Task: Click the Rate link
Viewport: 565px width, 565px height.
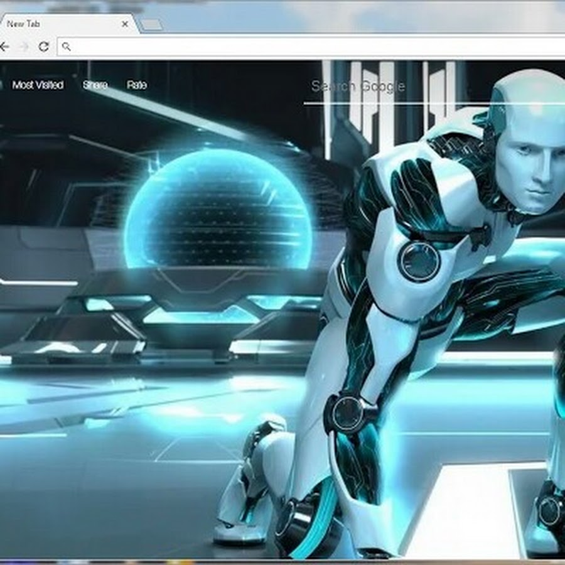Action: pos(137,85)
